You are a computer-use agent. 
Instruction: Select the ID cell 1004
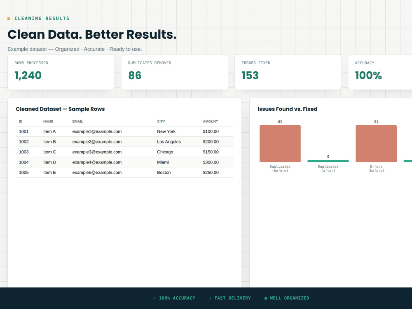click(24, 162)
